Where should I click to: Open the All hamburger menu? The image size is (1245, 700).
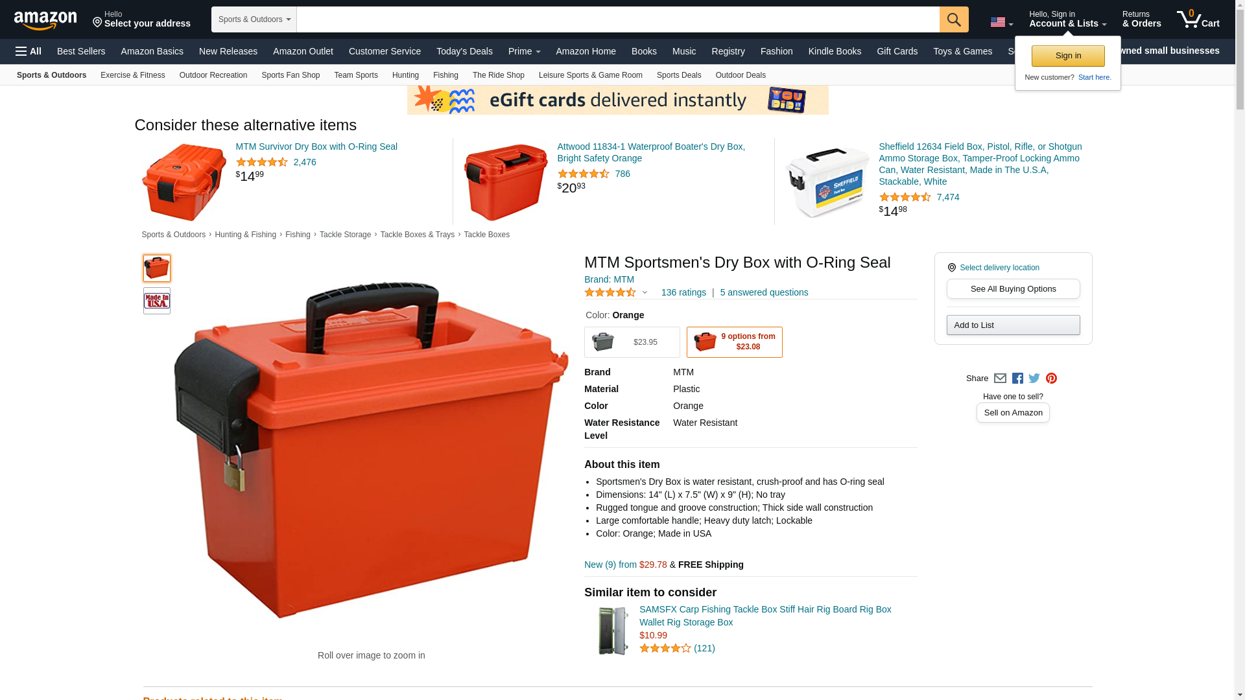pos(29,51)
